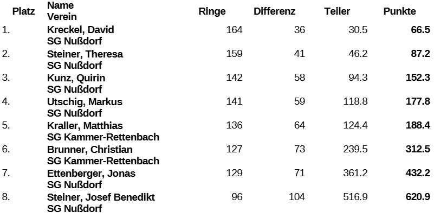Click the Punkte value 312.5
The height and width of the screenshot is (218, 434).
418,149
